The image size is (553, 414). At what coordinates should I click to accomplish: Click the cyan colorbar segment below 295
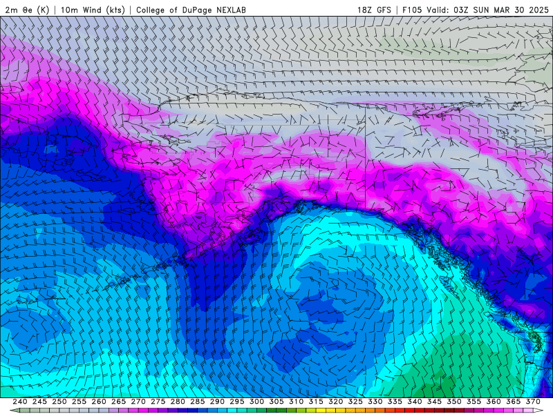pyautogui.click(x=232, y=411)
